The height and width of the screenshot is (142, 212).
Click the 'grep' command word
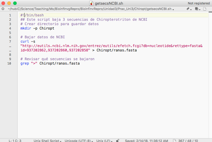pyautogui.click(x=25, y=63)
